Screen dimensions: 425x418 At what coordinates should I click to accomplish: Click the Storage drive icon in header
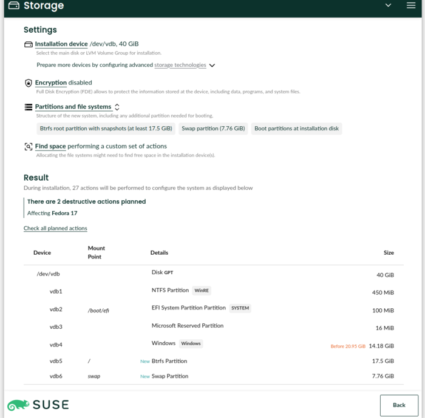pyautogui.click(x=13, y=6)
